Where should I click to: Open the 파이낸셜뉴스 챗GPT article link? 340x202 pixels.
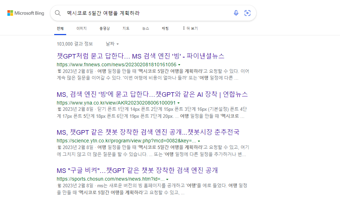(x=140, y=56)
